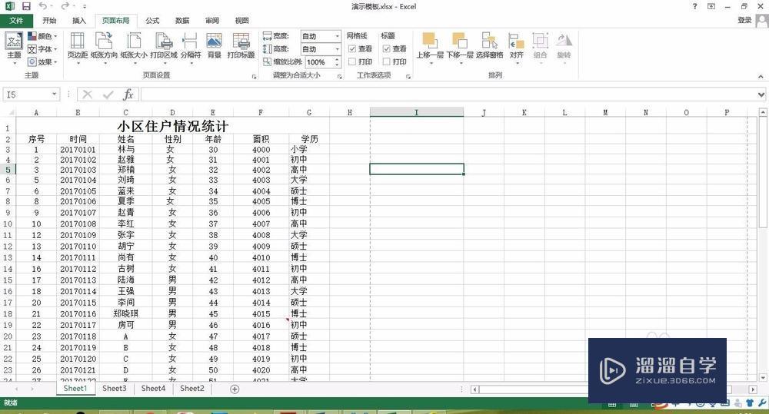
Task: Click vertical scrollbar down arrow
Action: 763,378
